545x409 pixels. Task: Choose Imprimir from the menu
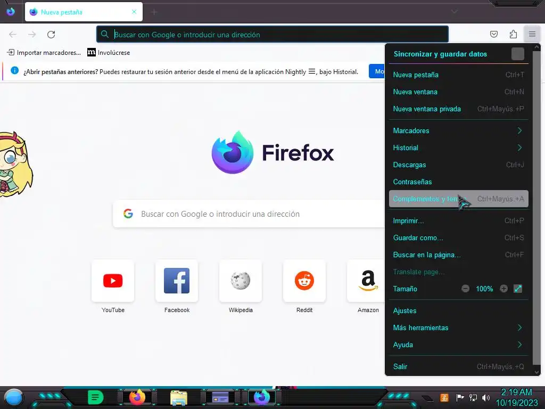pyautogui.click(x=458, y=221)
